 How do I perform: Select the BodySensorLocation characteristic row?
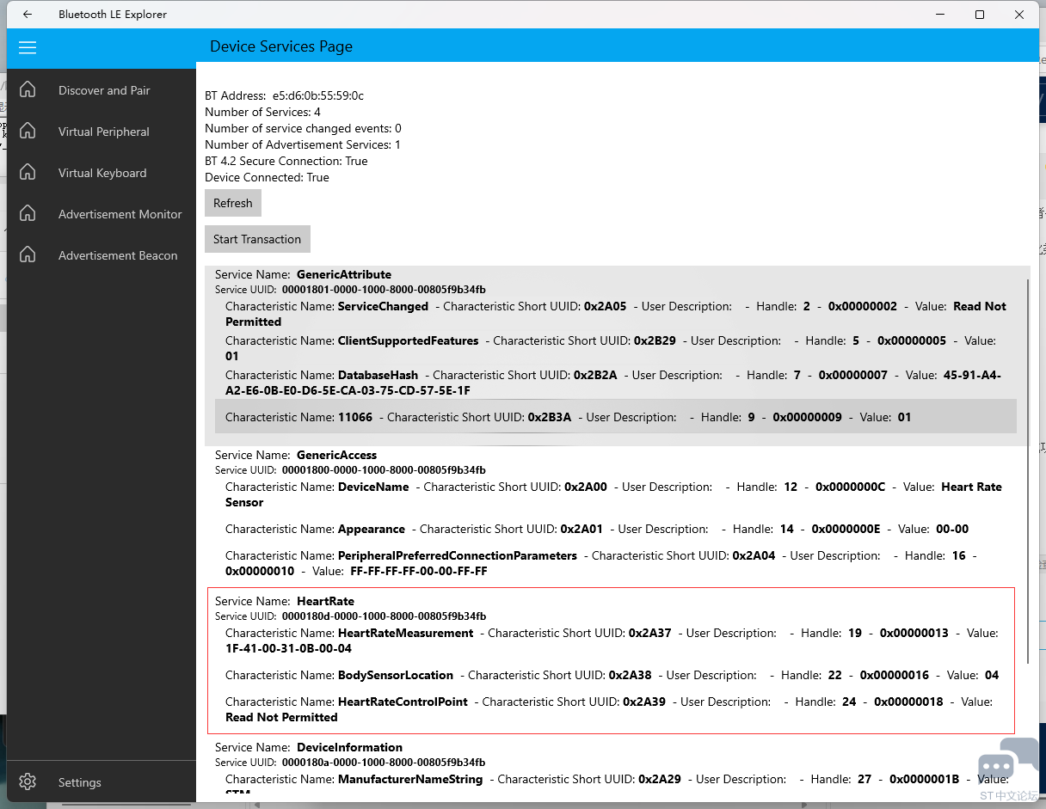[x=616, y=675]
